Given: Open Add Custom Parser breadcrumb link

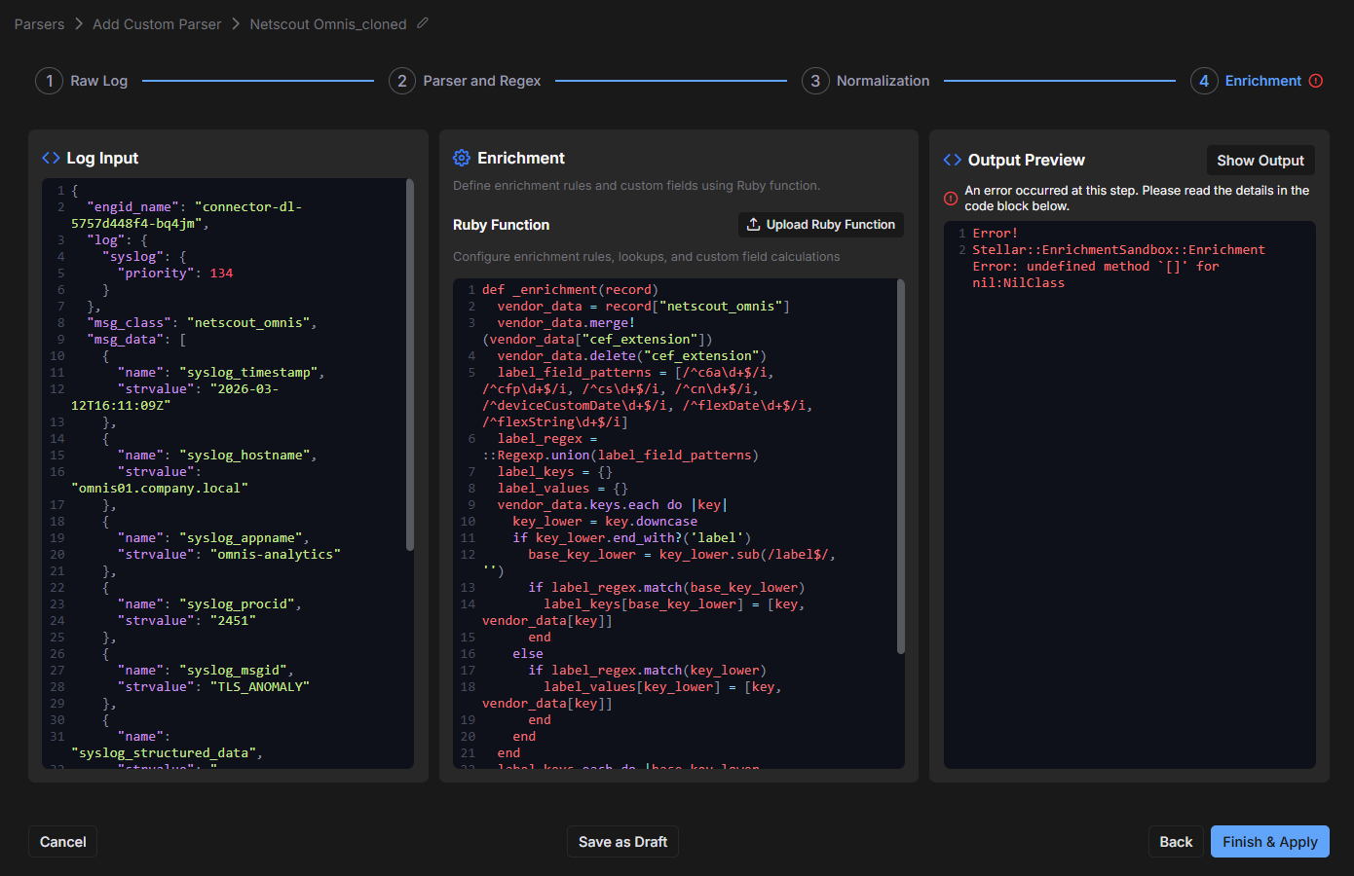Looking at the screenshot, I should click(x=157, y=24).
